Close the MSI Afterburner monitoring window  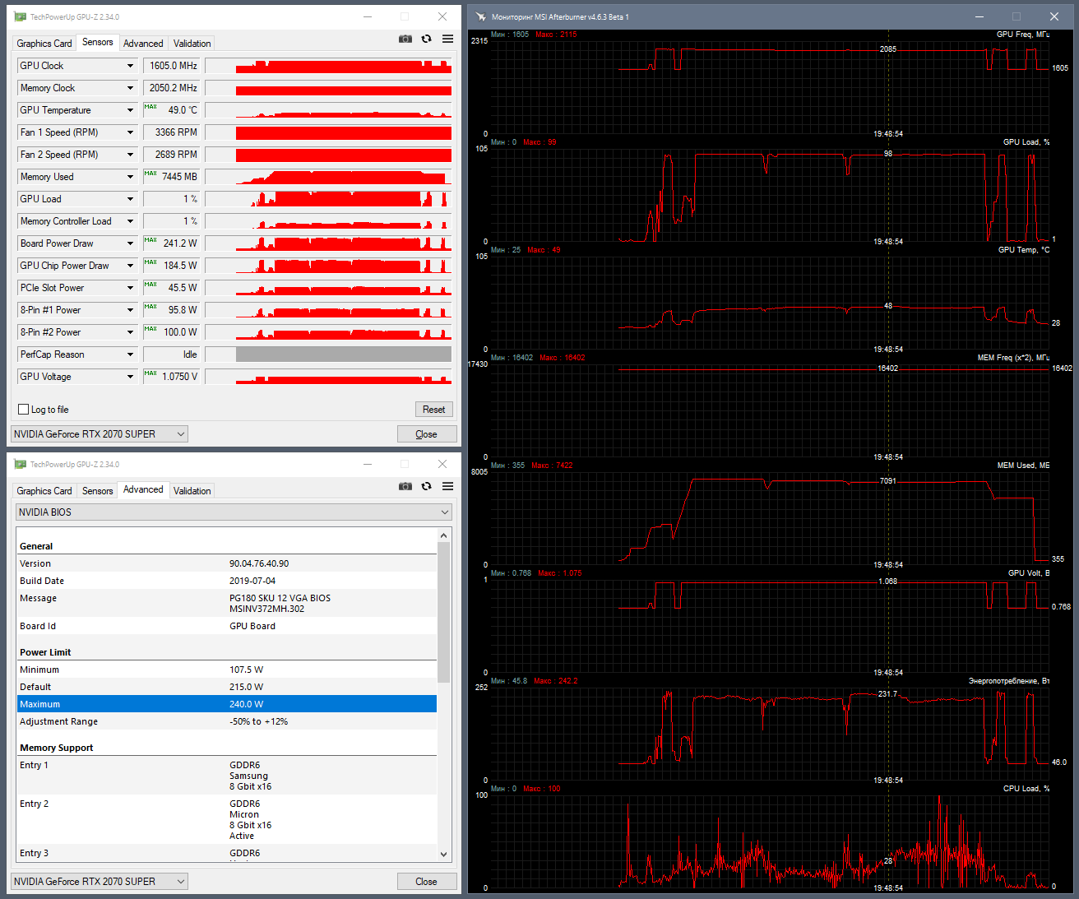[x=1054, y=16]
